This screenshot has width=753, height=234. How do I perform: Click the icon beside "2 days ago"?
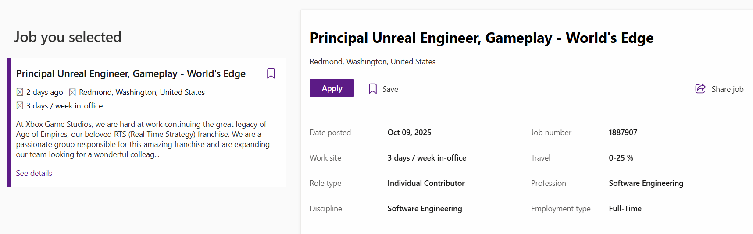[20, 92]
